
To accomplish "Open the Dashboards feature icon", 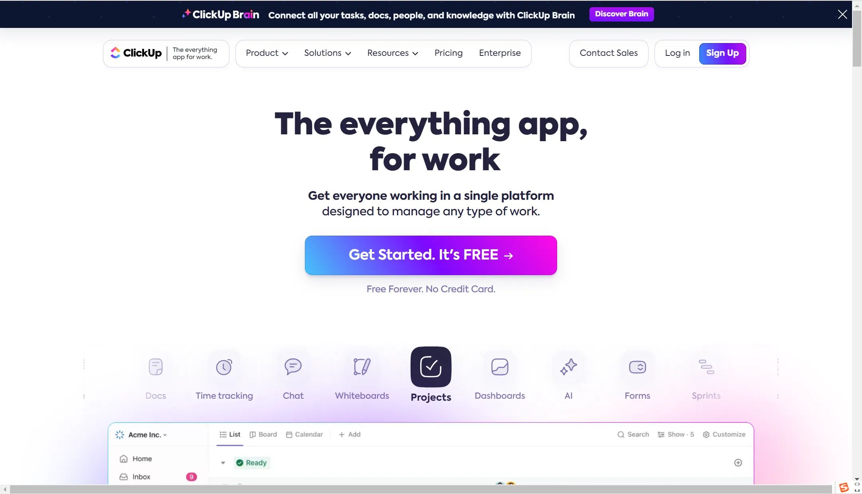I will (499, 366).
